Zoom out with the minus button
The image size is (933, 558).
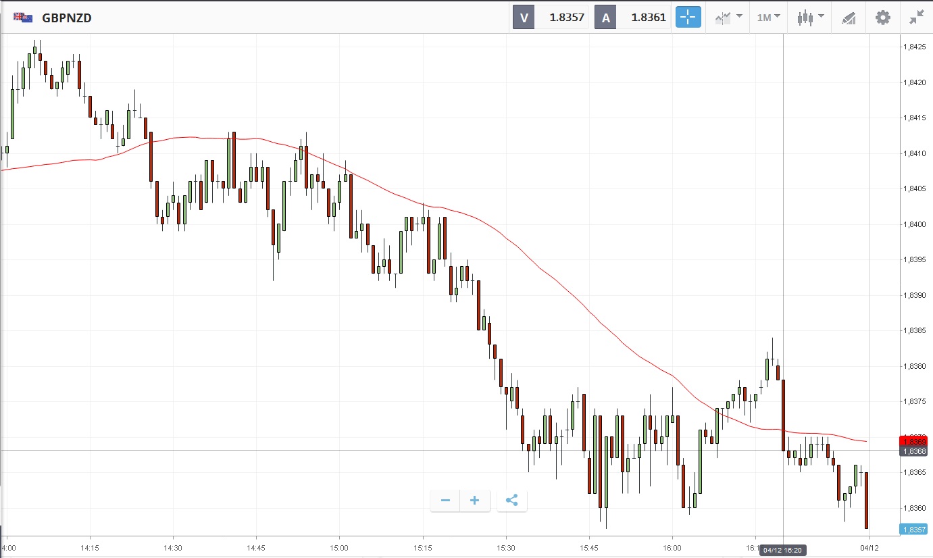[x=445, y=501]
